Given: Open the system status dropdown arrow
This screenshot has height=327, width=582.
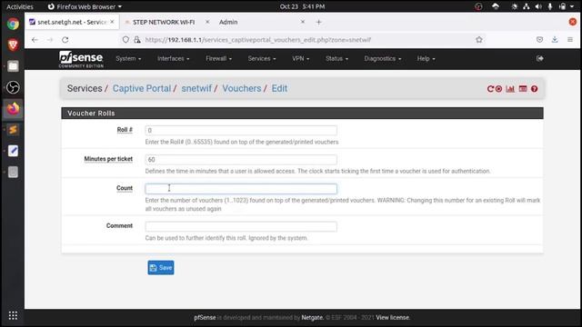Looking at the screenshot, I should pyautogui.click(x=572, y=6).
